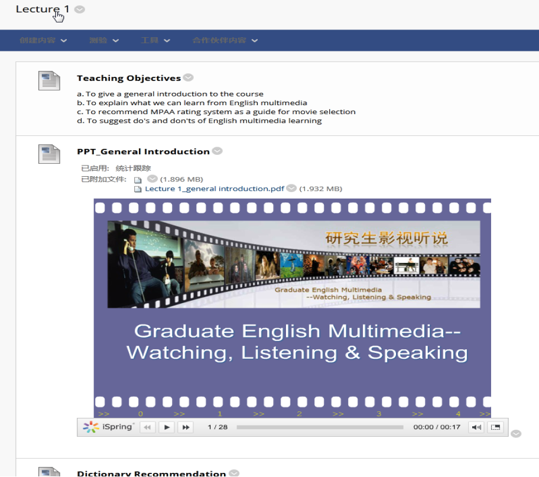Open options chevron beside PPT_General Introduction
This screenshot has width=539, height=477.
(217, 151)
